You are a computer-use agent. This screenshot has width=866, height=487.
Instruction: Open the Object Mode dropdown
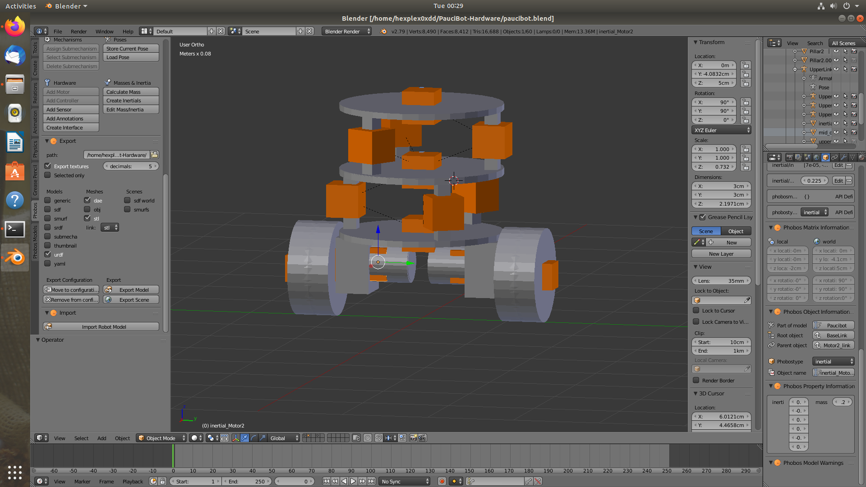click(x=161, y=438)
